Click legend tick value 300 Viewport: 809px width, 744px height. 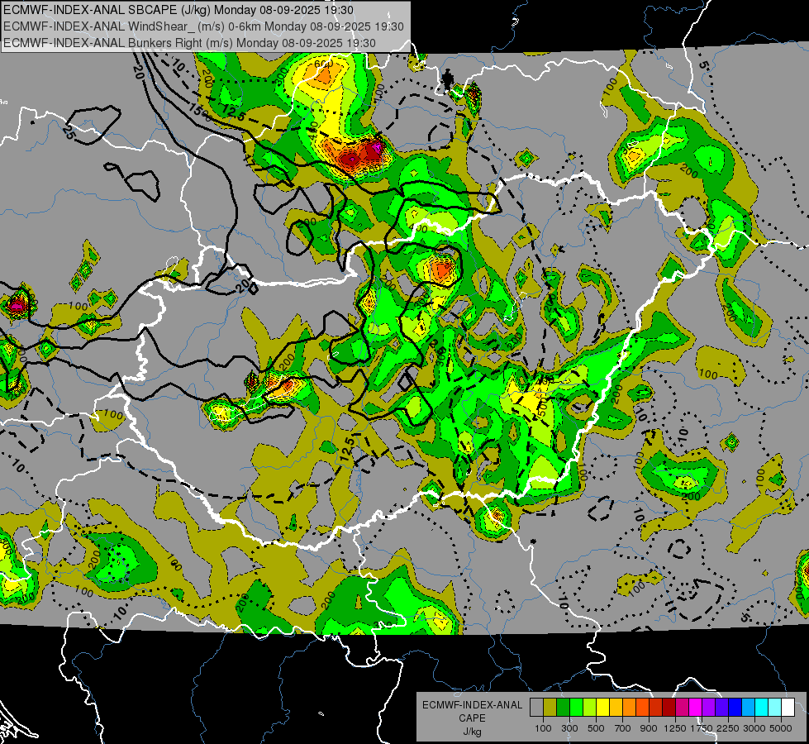coord(569,728)
